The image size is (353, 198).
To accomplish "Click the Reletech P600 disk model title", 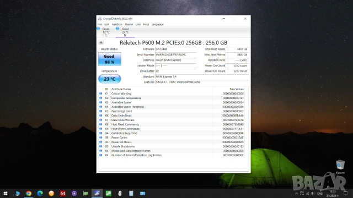I will 173,43.
